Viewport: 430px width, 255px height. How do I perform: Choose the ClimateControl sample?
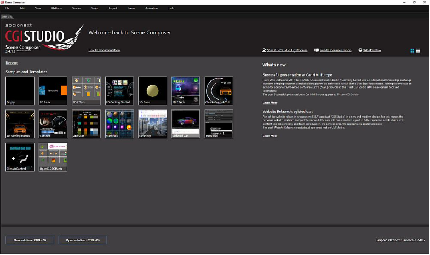[20, 157]
